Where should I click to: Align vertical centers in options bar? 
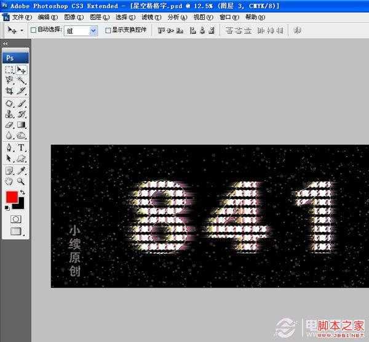coord(170,30)
